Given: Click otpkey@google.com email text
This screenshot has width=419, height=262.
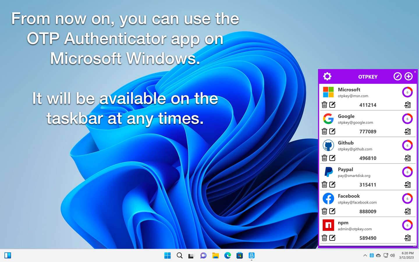Looking at the screenshot, I should tap(355, 123).
